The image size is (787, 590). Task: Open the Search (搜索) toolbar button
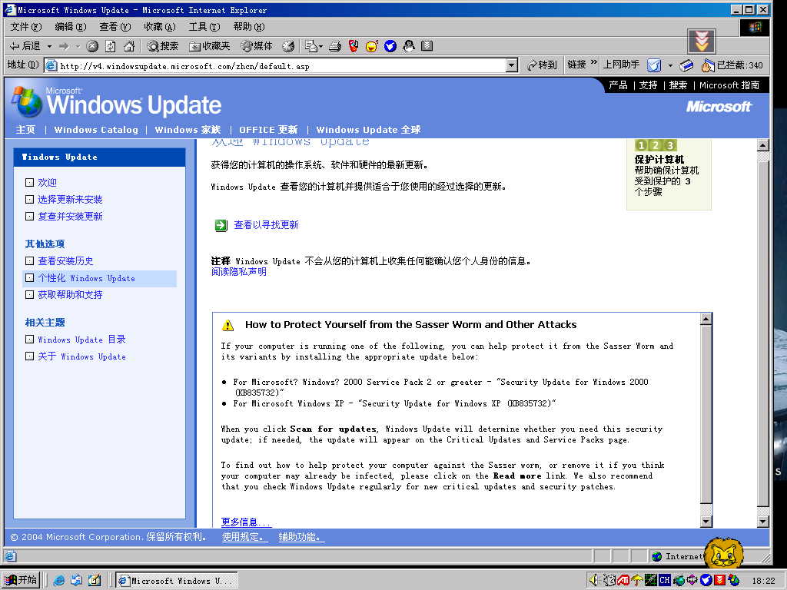(163, 46)
